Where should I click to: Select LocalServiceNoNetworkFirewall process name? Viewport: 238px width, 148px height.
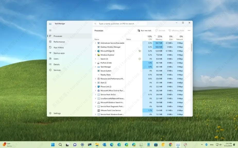[x=112, y=98]
